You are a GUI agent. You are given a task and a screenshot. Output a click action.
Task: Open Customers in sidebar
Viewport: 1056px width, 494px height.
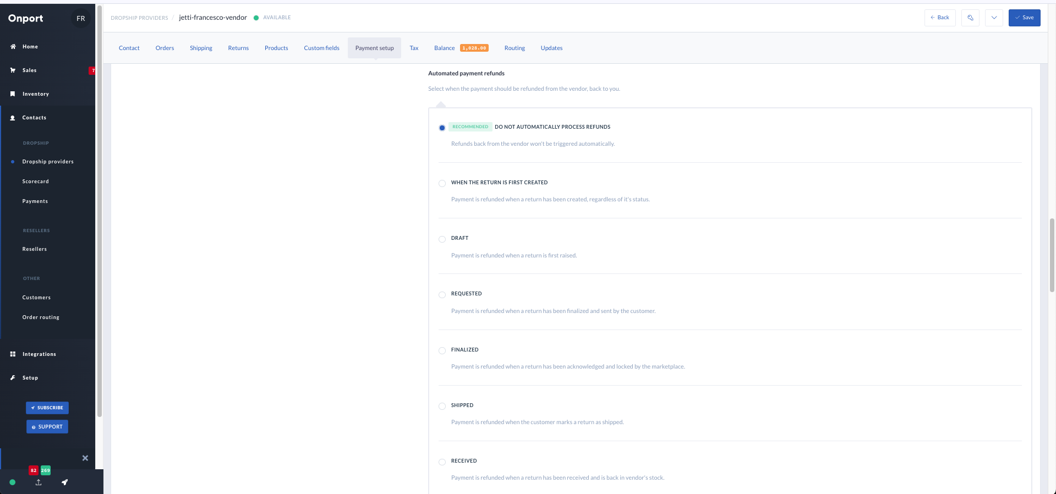[x=36, y=298]
